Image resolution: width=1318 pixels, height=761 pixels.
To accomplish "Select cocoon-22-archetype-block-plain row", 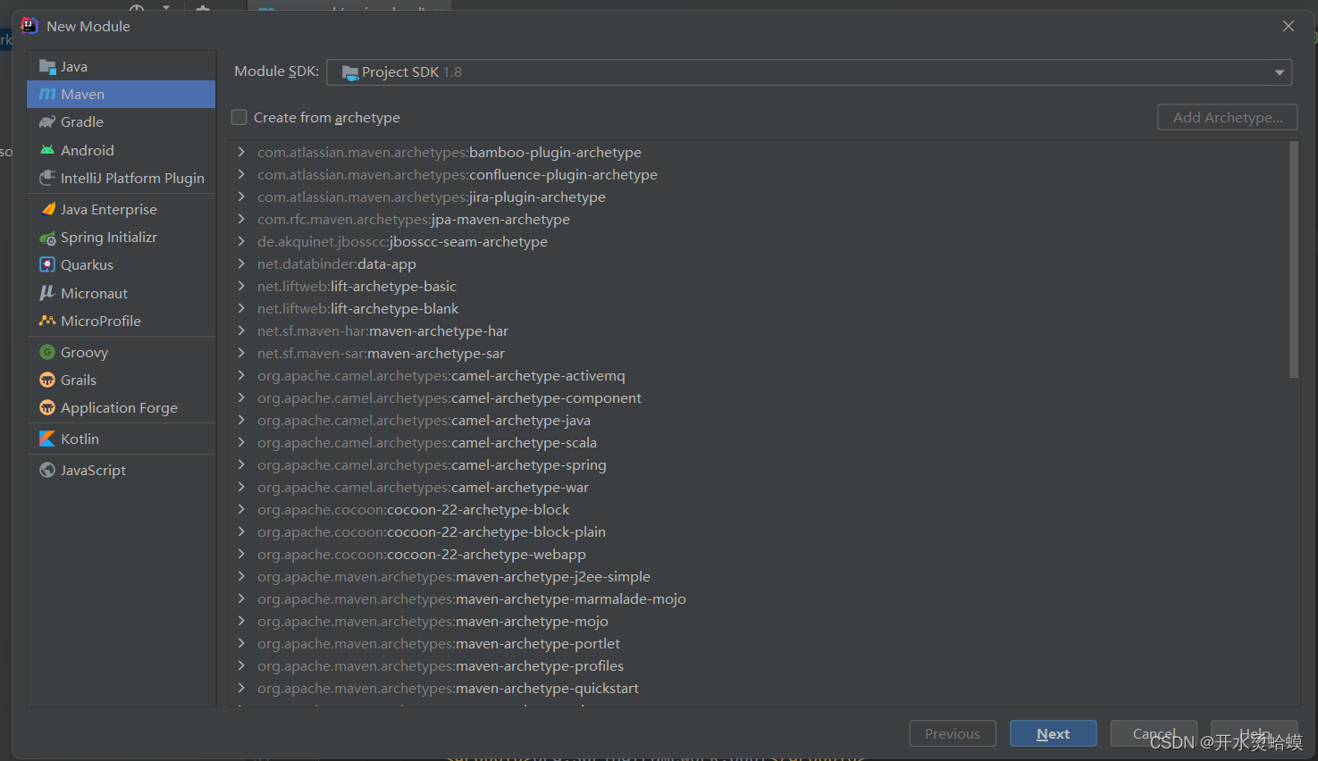I will pyautogui.click(x=759, y=531).
